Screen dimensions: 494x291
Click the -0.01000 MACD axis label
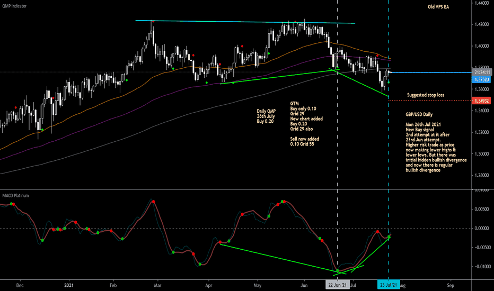click(482, 267)
